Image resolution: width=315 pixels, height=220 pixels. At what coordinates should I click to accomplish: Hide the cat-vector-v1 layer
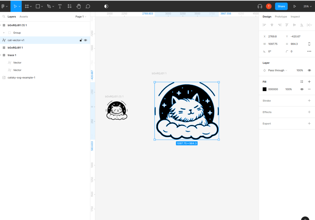pyautogui.click(x=86, y=40)
